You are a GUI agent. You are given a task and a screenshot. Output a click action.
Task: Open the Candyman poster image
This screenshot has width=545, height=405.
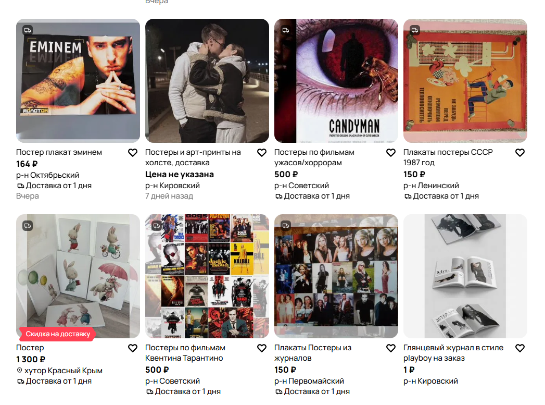tap(336, 81)
